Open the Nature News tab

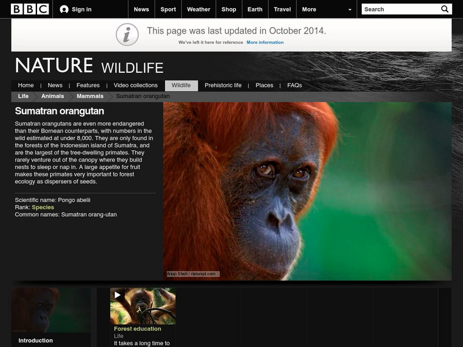55,85
